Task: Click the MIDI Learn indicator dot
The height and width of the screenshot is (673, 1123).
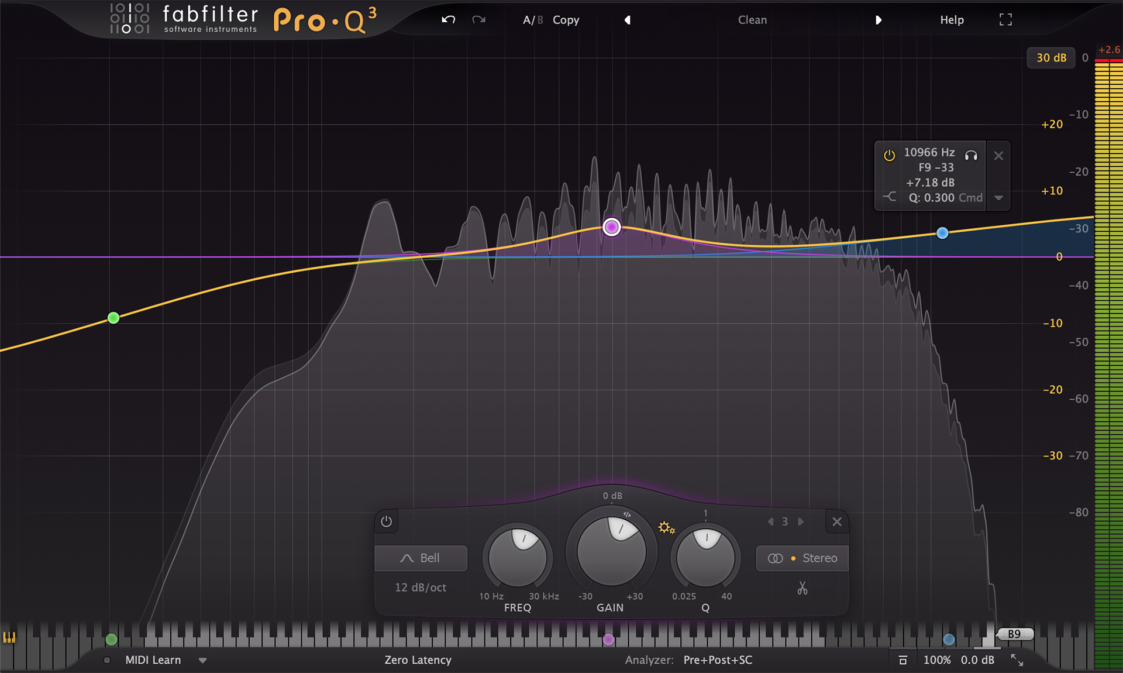Action: (106, 660)
